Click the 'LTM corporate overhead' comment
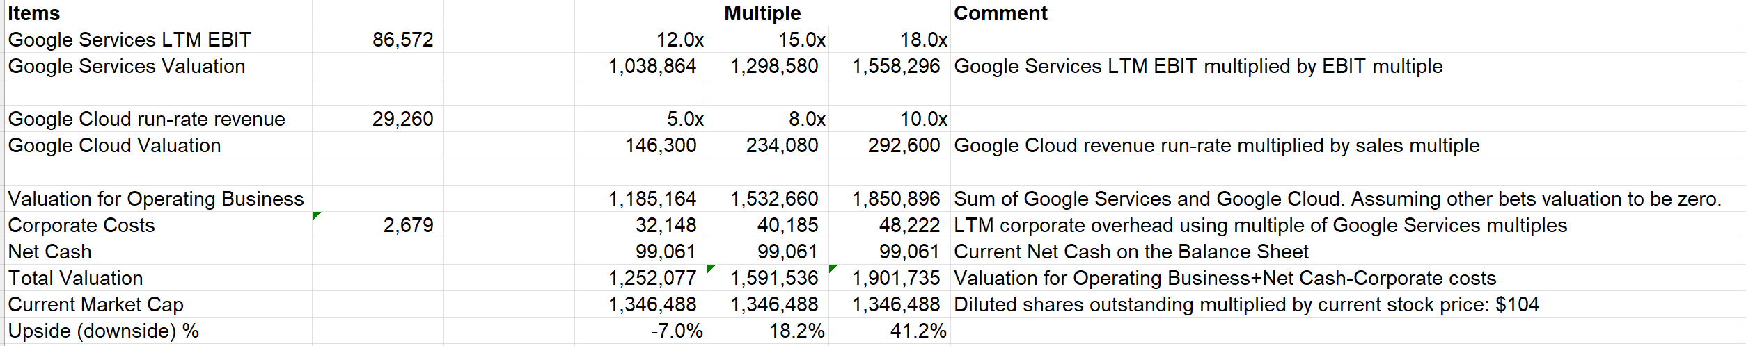Viewport: 1746px width, 346px height. (1261, 225)
